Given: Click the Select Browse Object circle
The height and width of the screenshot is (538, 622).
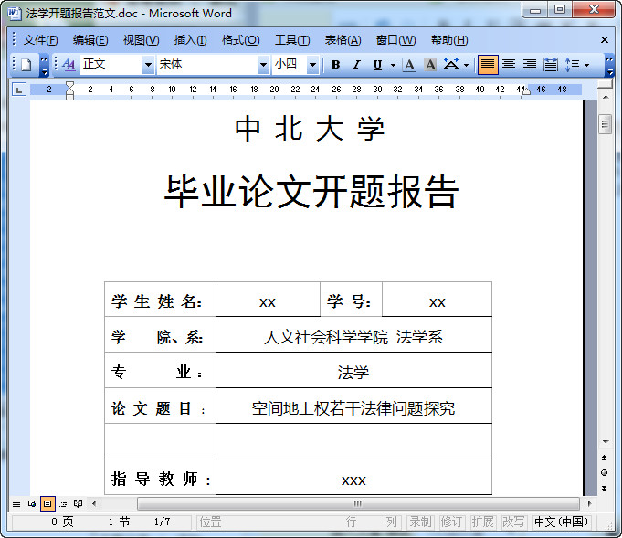Looking at the screenshot, I should tap(604, 472).
